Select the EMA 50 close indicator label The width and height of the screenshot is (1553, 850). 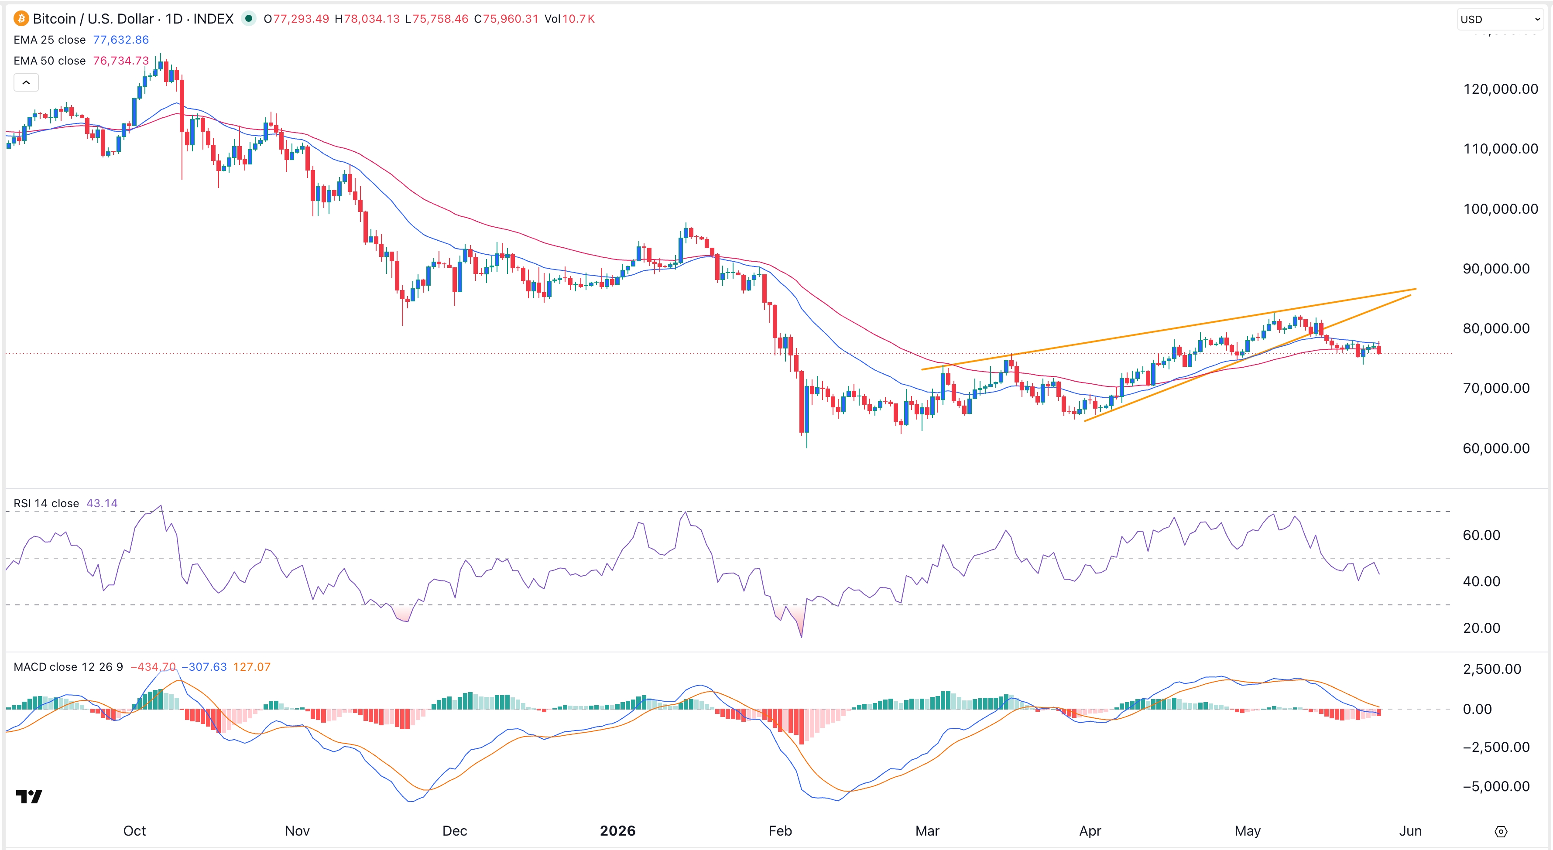coord(49,61)
